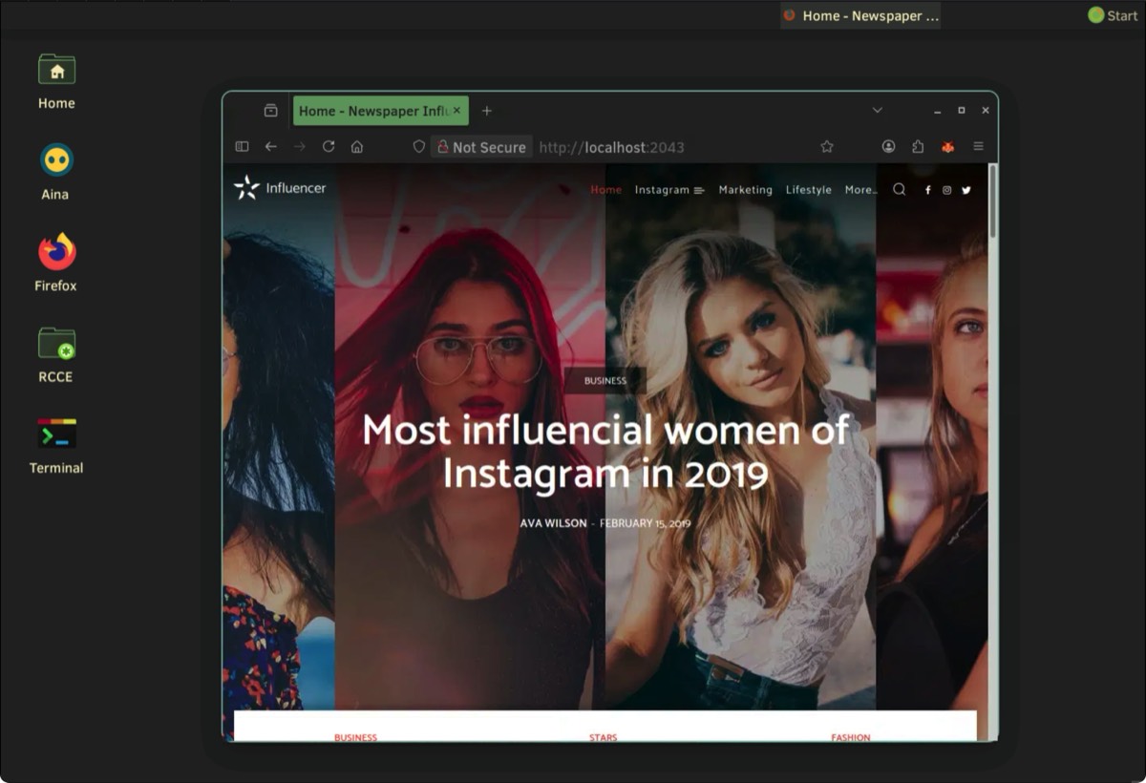This screenshot has width=1146, height=783.
Task: Select the Marketing navigation menu item
Action: point(745,190)
